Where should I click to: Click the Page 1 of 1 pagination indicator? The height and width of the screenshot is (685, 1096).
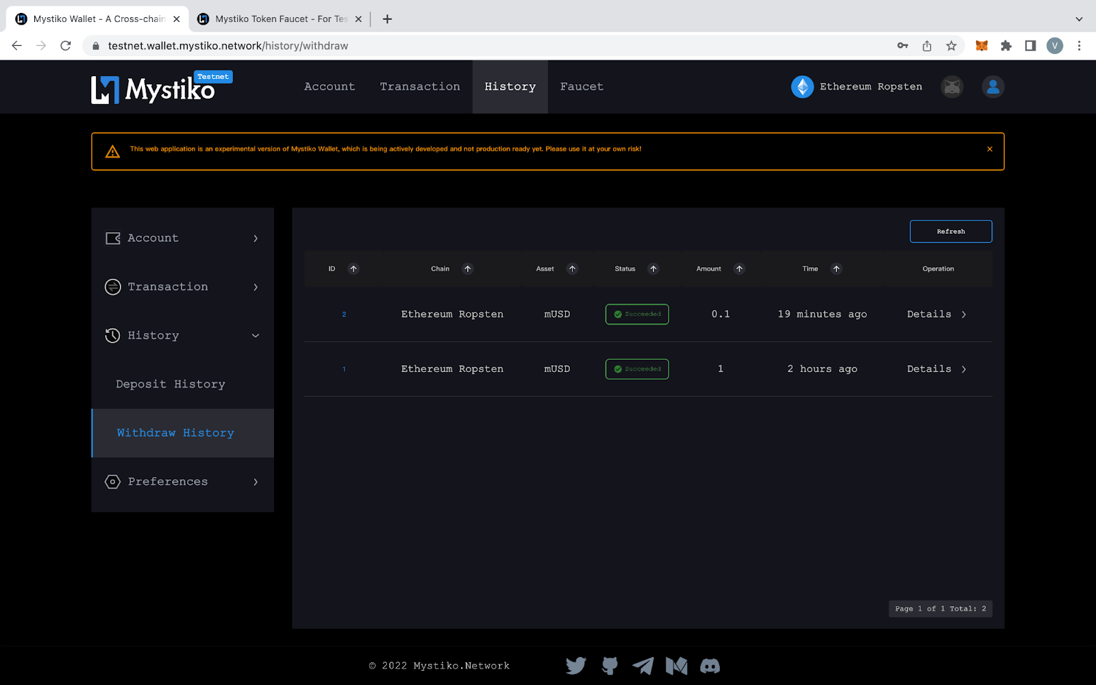[941, 609]
